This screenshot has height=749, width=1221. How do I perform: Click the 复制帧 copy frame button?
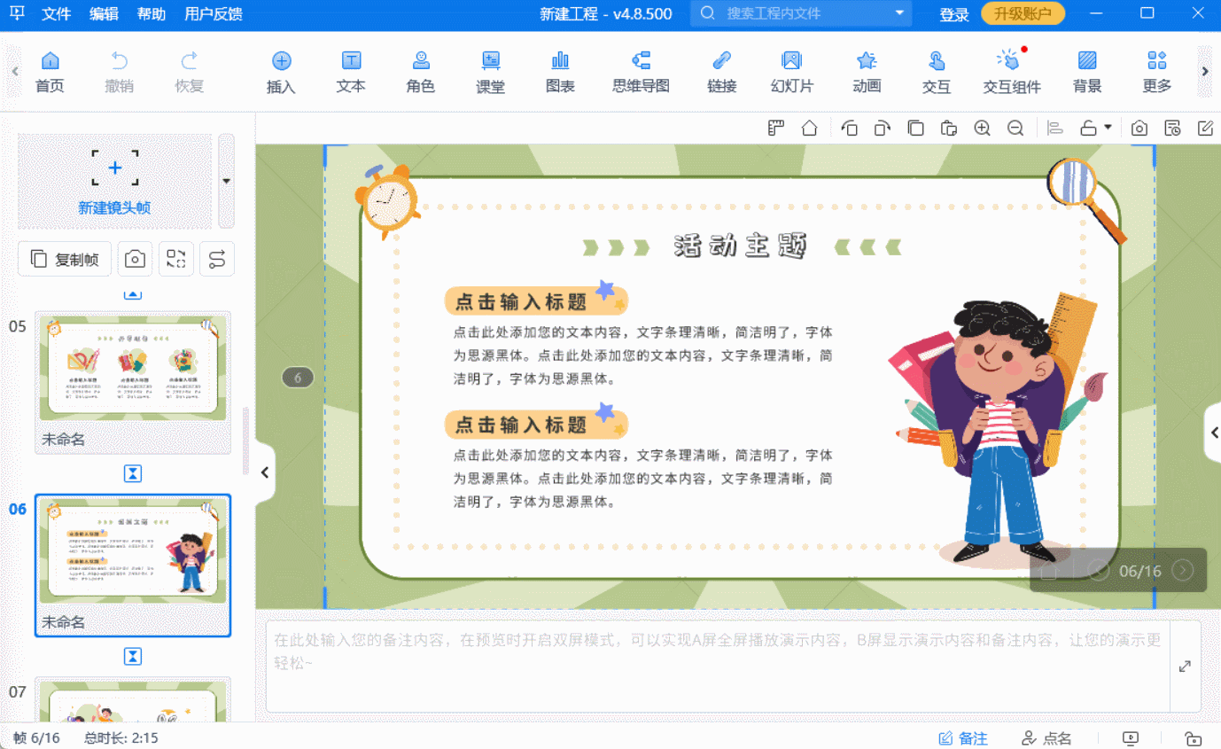(x=65, y=259)
